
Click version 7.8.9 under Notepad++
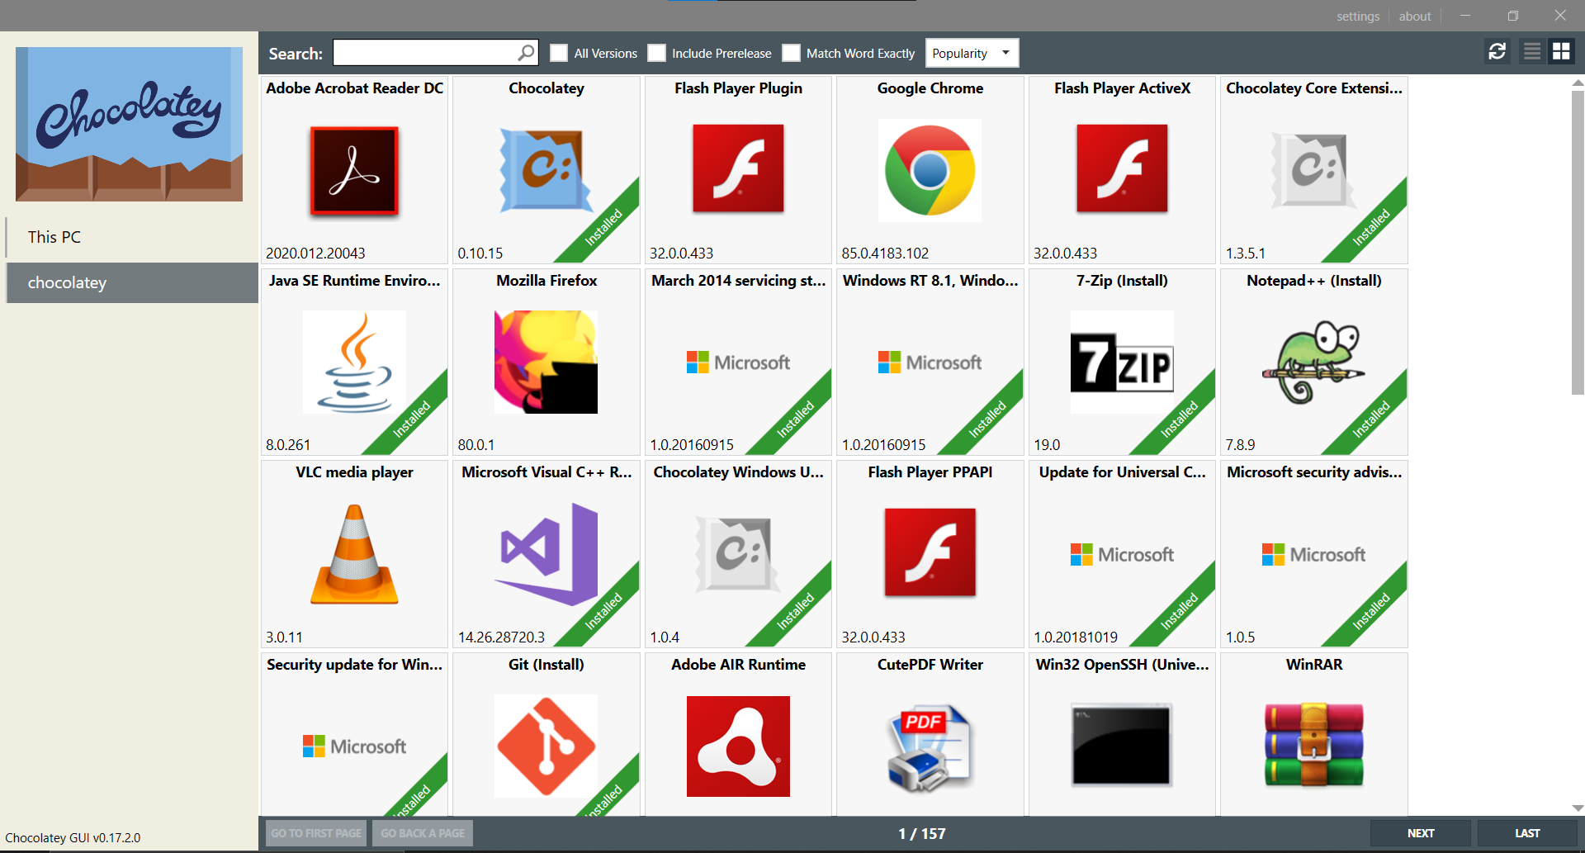point(1240,445)
